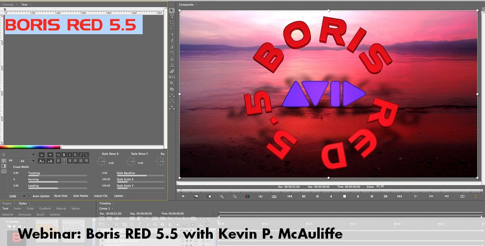Viewport: 485px width, 246px height.
Task: Click the Update button
Action: coord(119,196)
